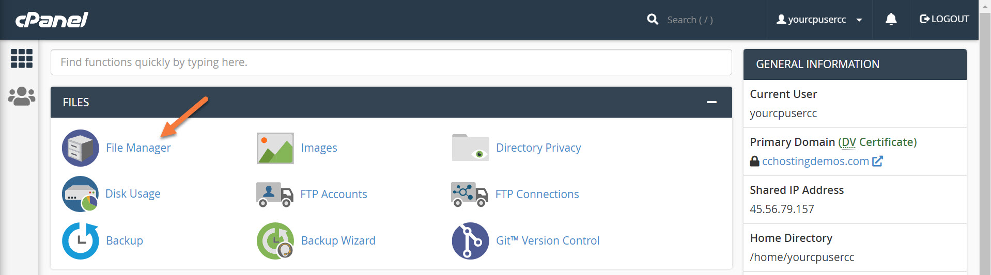
Task: Click the File Manager icon
Action: click(x=80, y=148)
